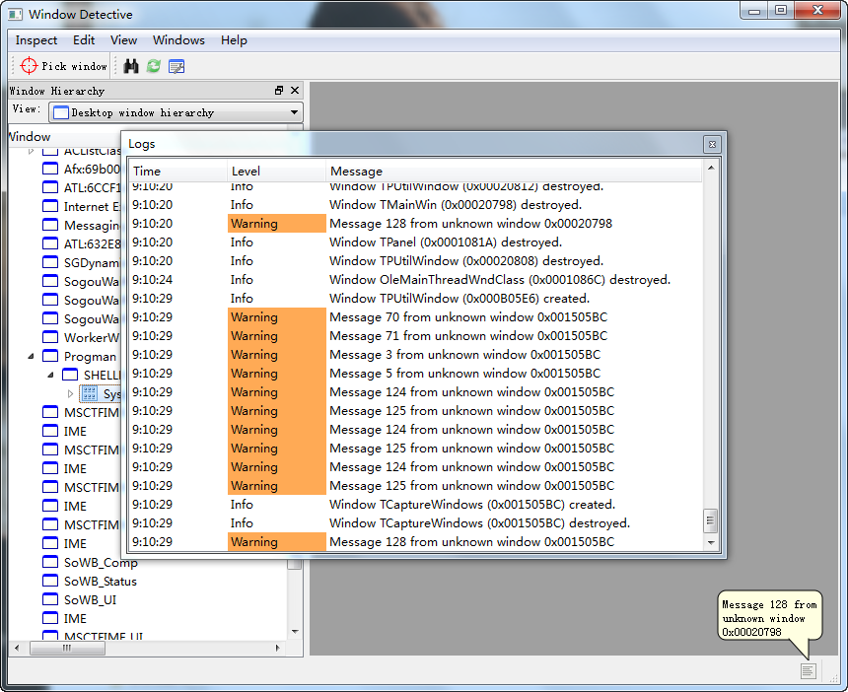Screen dimensions: 848x692
Task: Select log row Message 5 from unknown window
Action: 416,373
